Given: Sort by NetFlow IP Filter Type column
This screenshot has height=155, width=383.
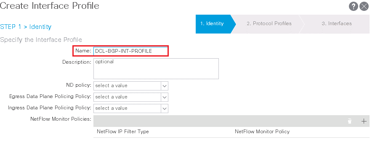Looking at the screenshot, I should (123, 132).
